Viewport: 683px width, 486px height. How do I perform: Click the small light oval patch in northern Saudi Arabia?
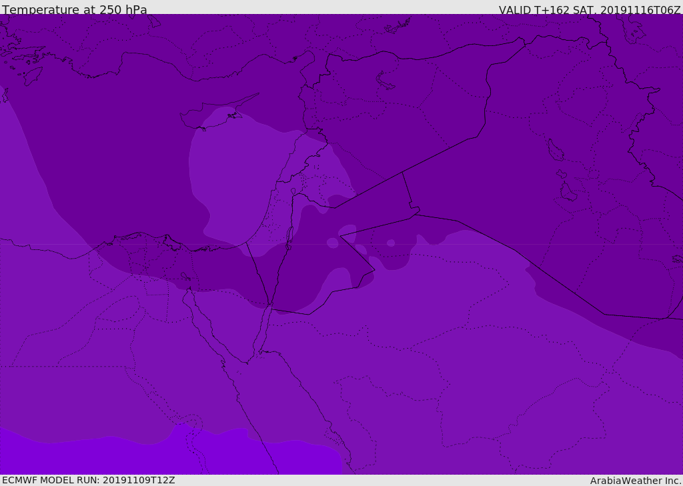coord(391,243)
